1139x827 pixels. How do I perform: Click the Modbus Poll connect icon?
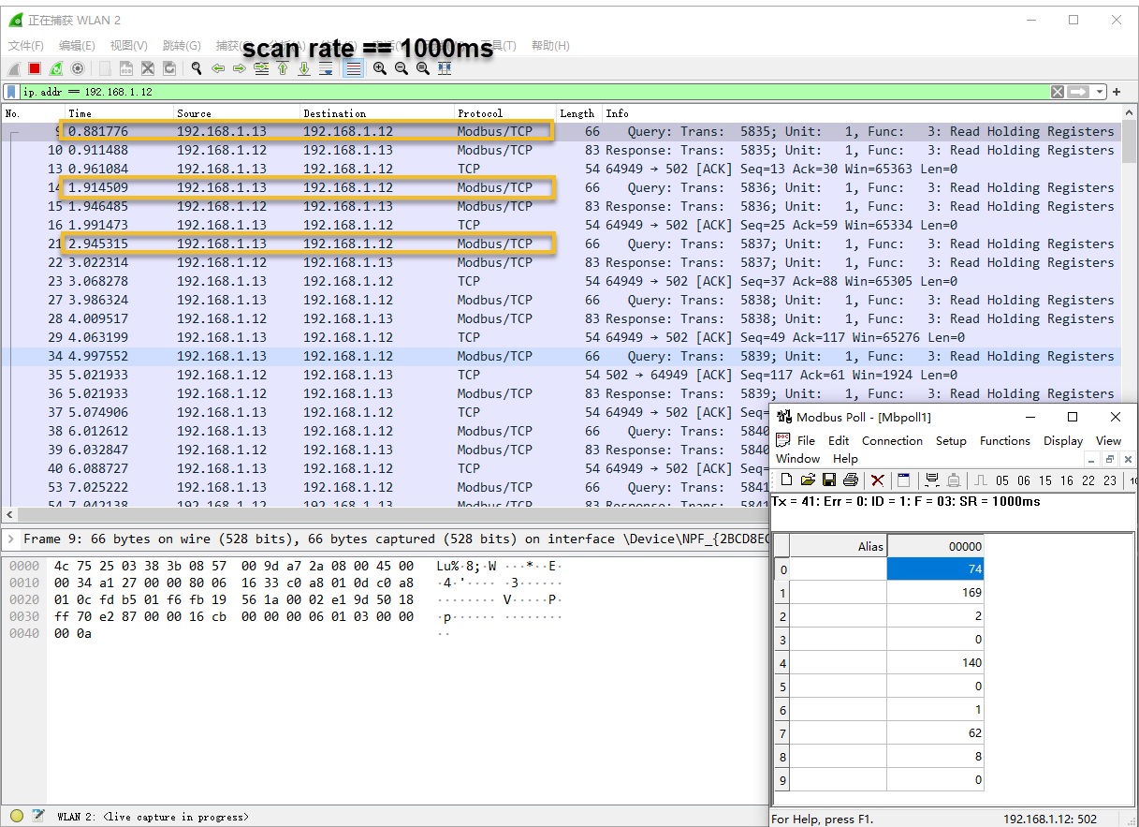pyautogui.click(x=932, y=480)
